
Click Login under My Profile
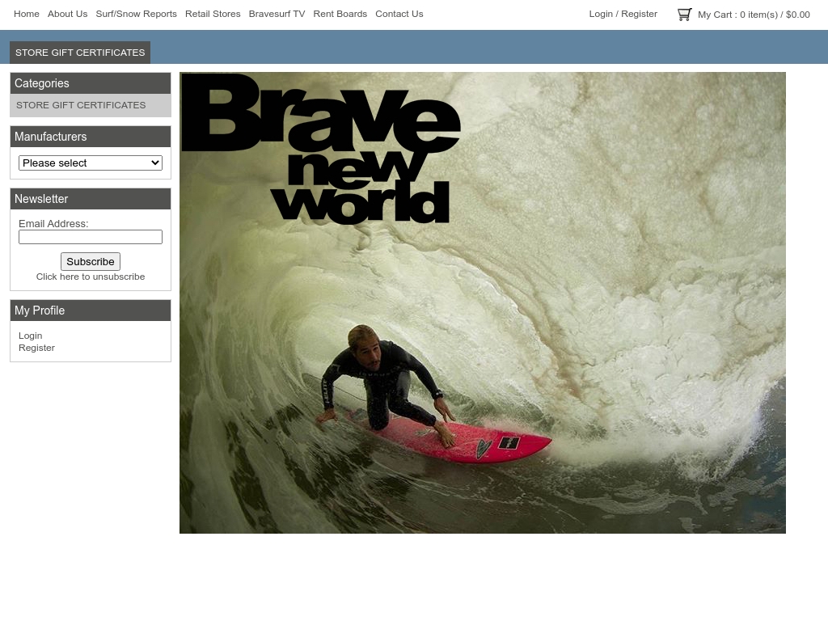click(x=30, y=336)
